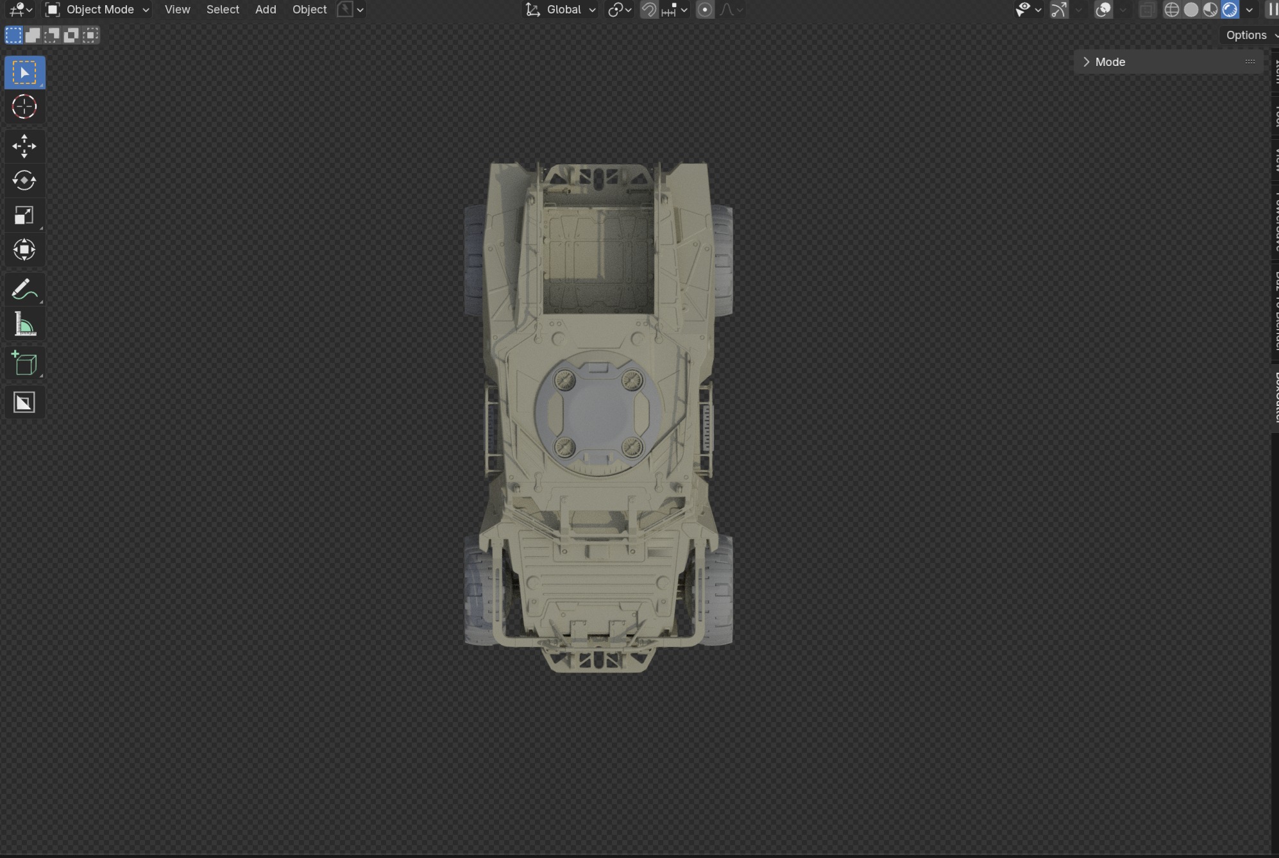Viewport: 1279px width, 858px height.
Task: Open the pivot point dropdown
Action: [x=620, y=10]
